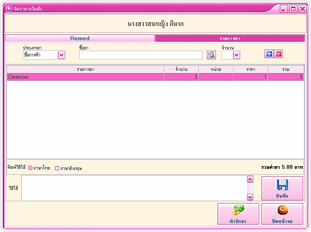Open ค่ารักษา treatment fee button
Image resolution: width=311 pixels, height=232 pixels.
pyautogui.click(x=238, y=214)
